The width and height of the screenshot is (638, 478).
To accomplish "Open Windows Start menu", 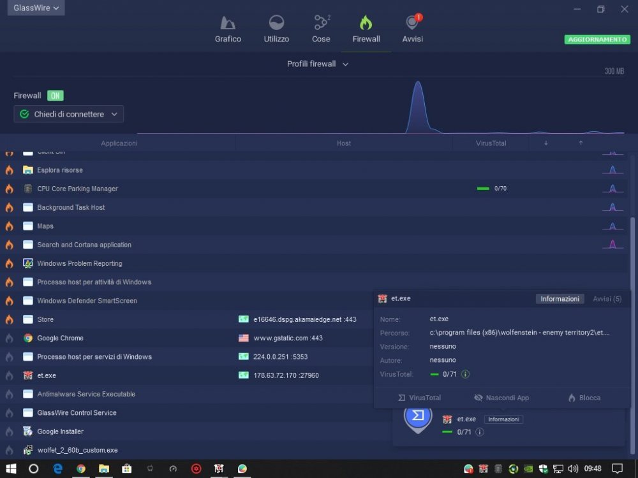I will (x=11, y=468).
